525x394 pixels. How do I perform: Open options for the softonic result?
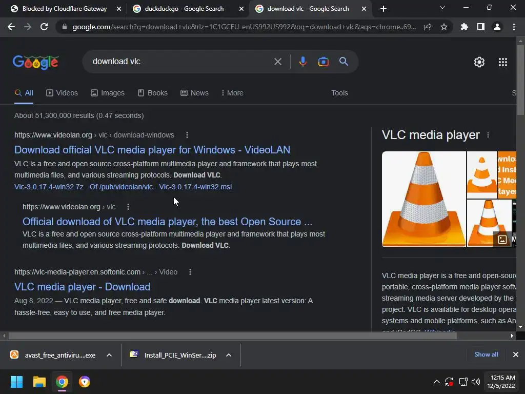(190, 272)
